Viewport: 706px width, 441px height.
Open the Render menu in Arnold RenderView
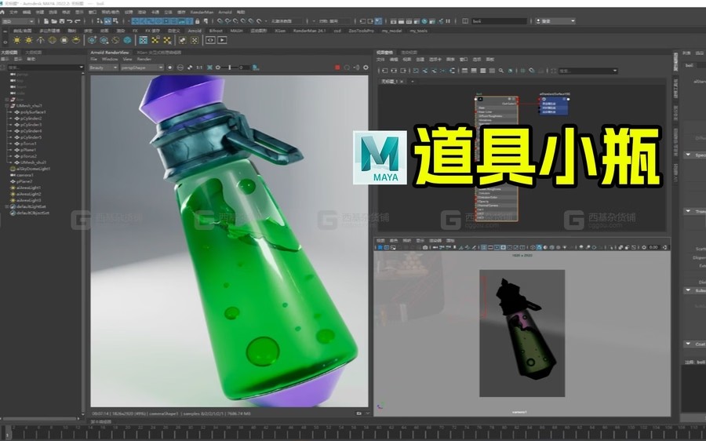click(x=144, y=59)
